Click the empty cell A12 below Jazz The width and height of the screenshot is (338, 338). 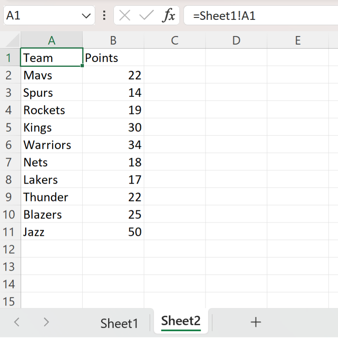pyautogui.click(x=51, y=249)
